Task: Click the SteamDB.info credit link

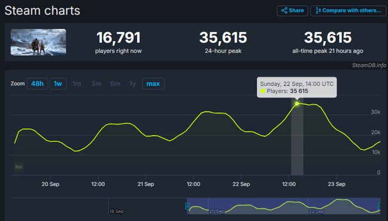Action: pos(369,65)
